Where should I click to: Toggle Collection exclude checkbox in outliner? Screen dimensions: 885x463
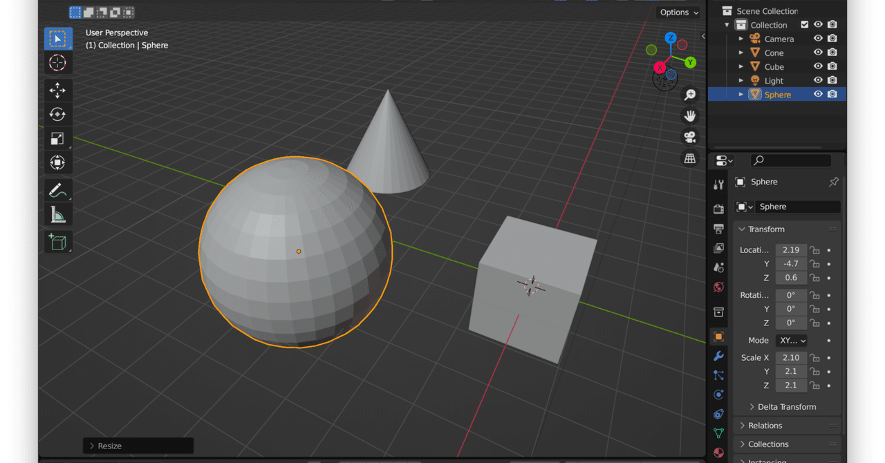click(804, 25)
